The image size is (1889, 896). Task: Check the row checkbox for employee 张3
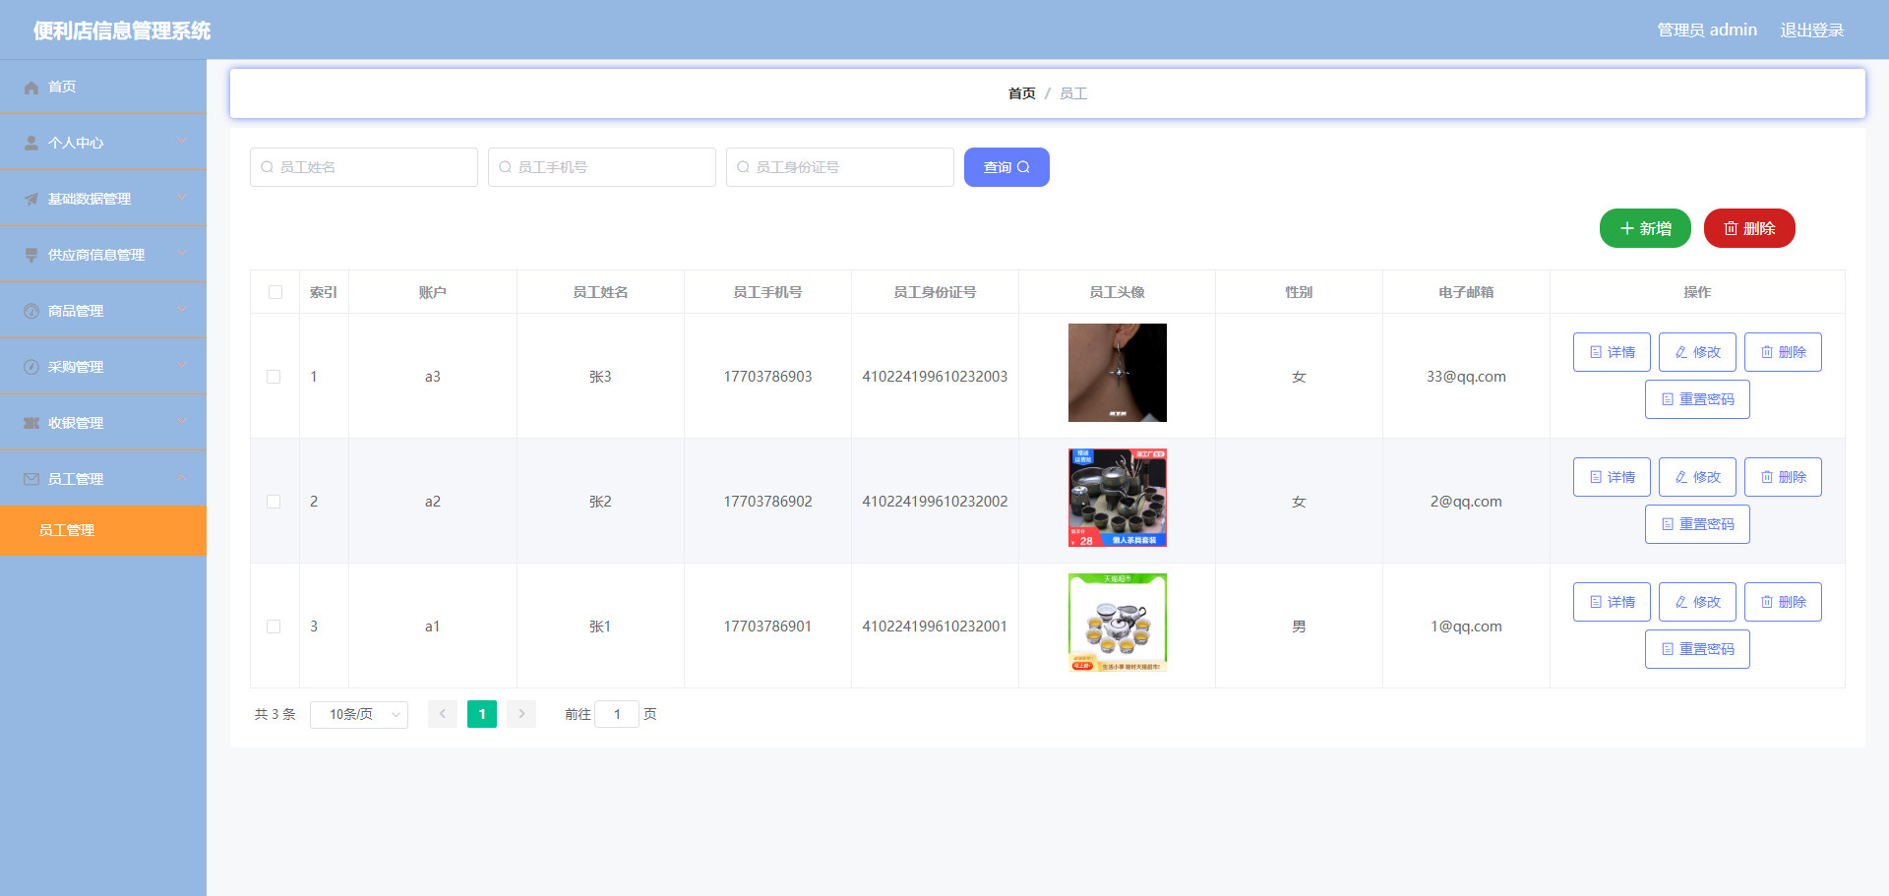click(274, 377)
